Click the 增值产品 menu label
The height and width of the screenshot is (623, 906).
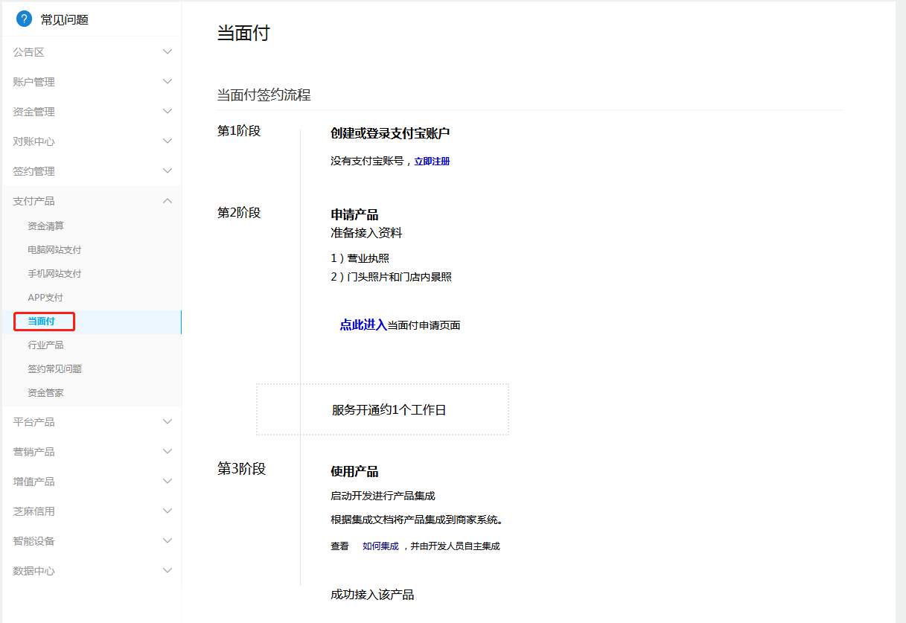point(34,482)
